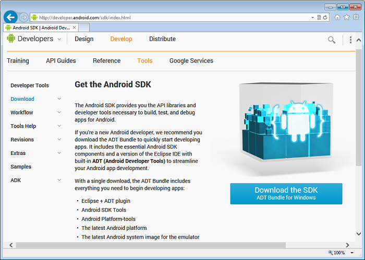This screenshot has height=260, width=365.
Task: Expand the Revisions section chevron
Action: tap(59, 139)
